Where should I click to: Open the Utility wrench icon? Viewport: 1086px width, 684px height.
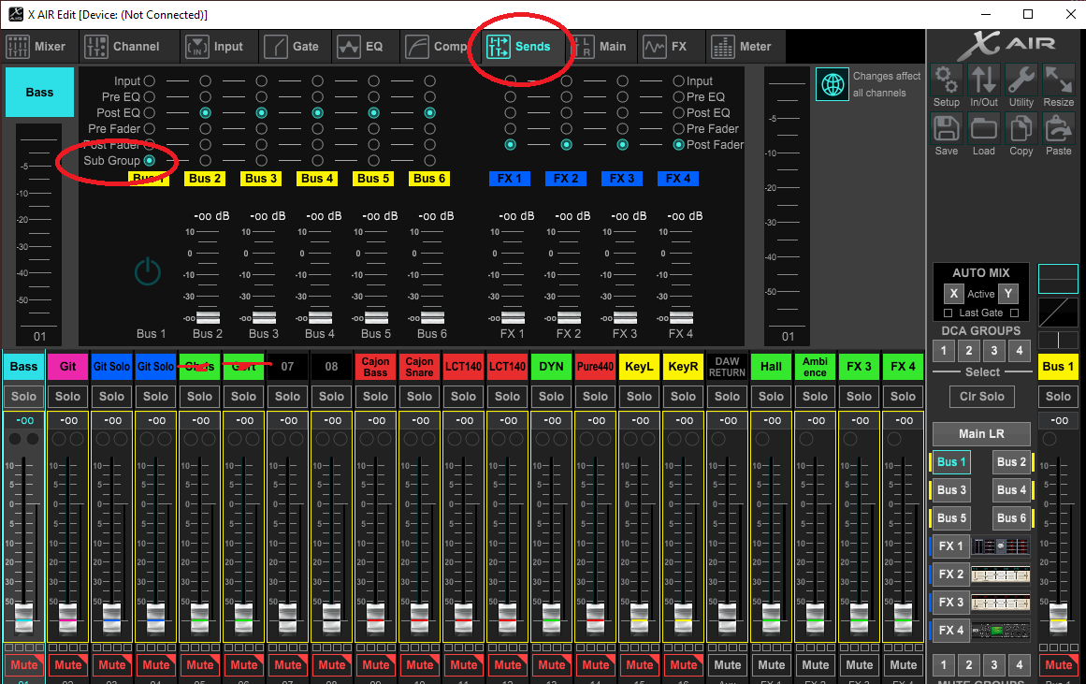(x=1021, y=80)
